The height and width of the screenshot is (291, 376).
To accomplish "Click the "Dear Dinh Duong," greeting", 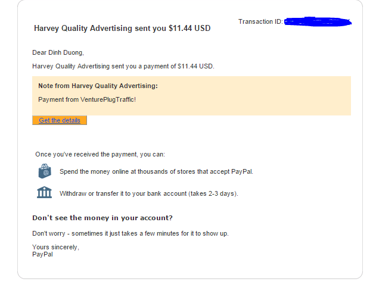I will (58, 52).
